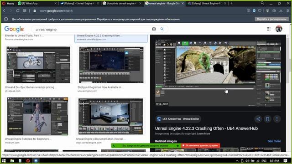Close the WhatsApp tab

pyautogui.click(x=56, y=3)
